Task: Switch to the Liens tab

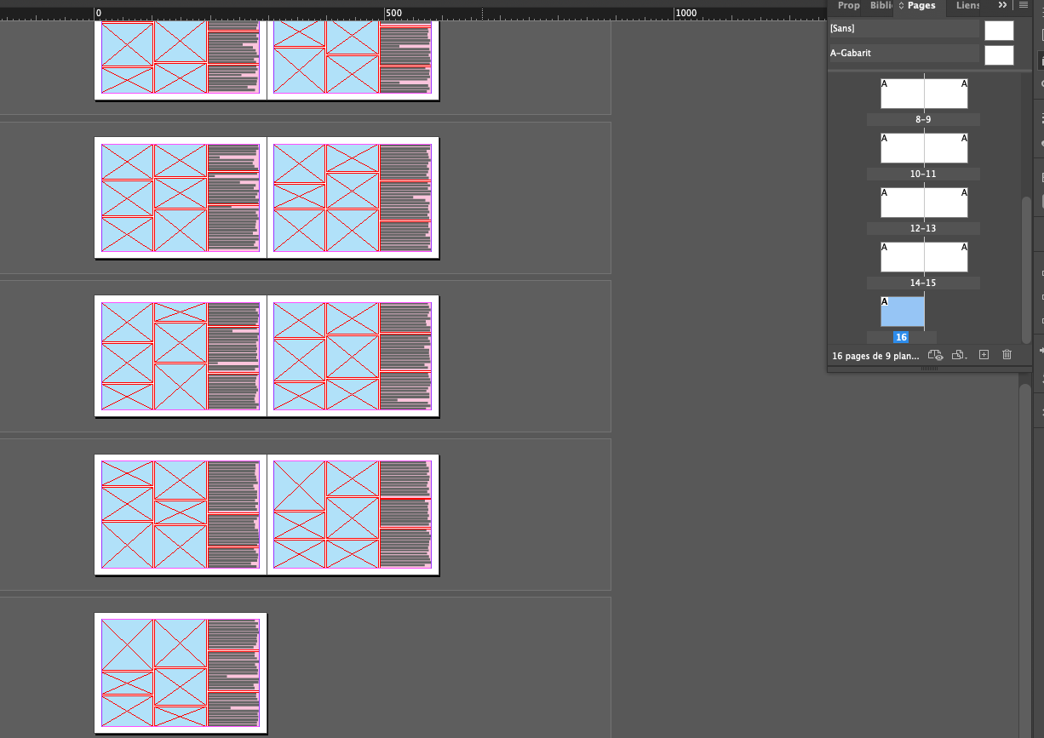Action: pos(967,6)
